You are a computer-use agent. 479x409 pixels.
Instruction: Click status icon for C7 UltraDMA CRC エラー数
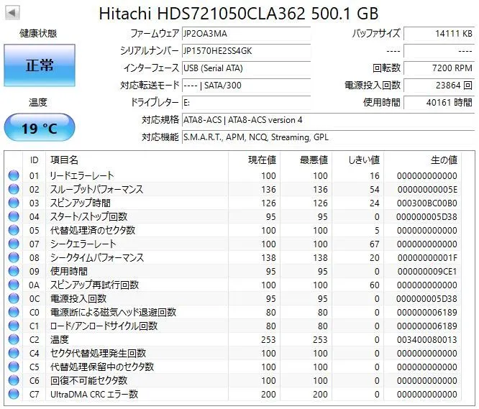[14, 394]
